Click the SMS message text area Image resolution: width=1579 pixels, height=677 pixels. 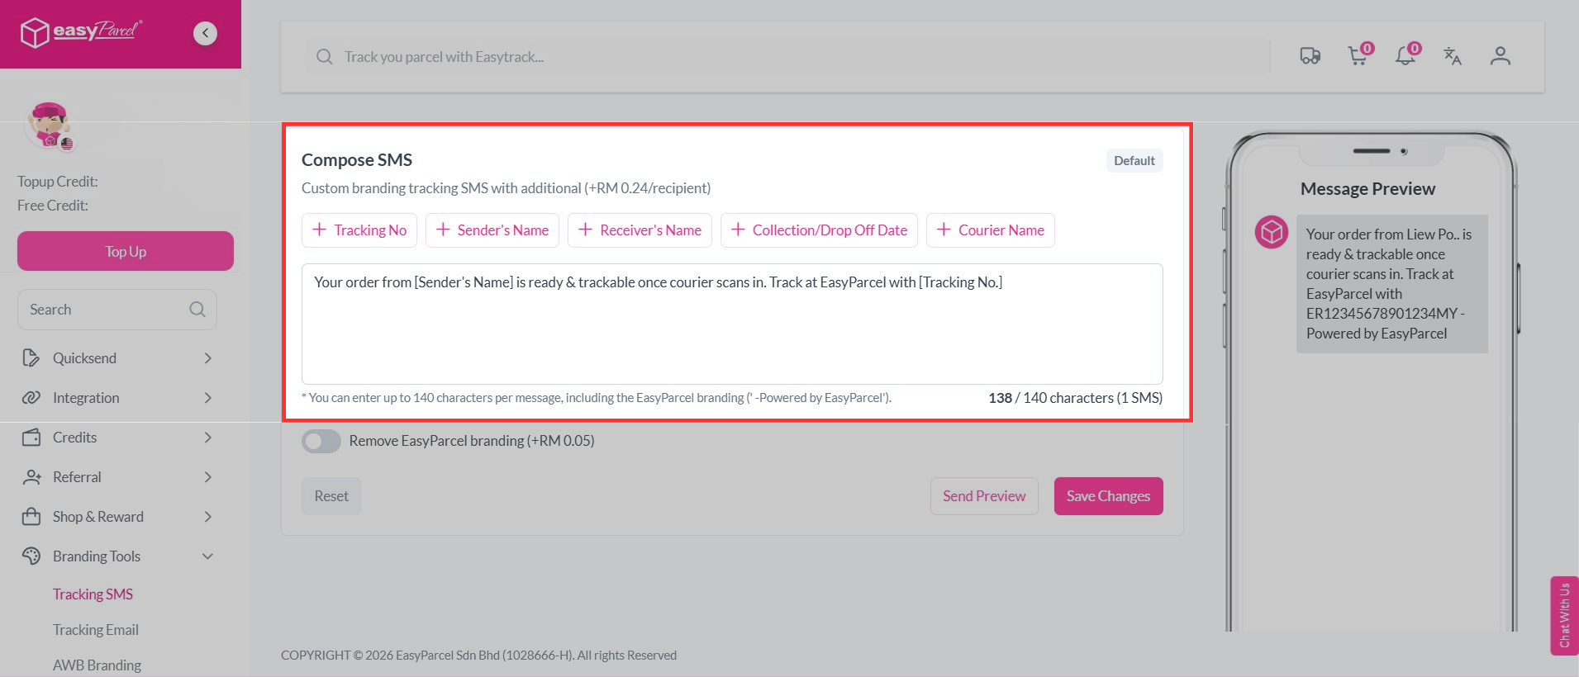click(x=732, y=324)
